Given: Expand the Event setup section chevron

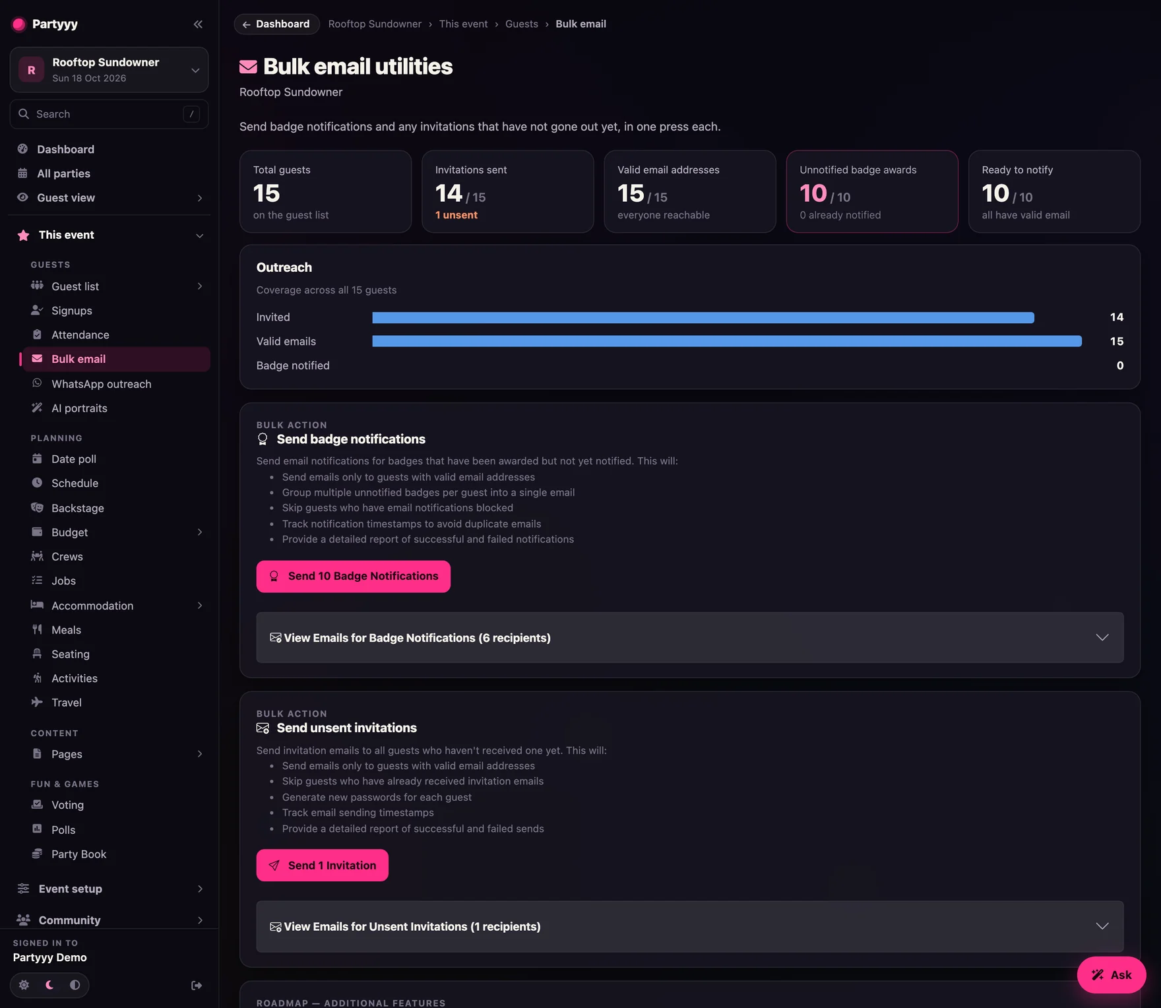Looking at the screenshot, I should (200, 889).
